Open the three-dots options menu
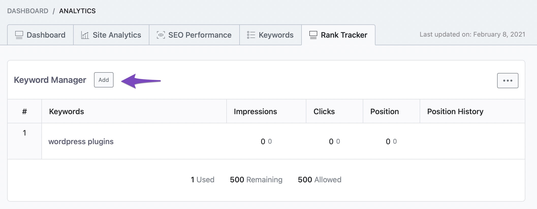 (x=508, y=81)
